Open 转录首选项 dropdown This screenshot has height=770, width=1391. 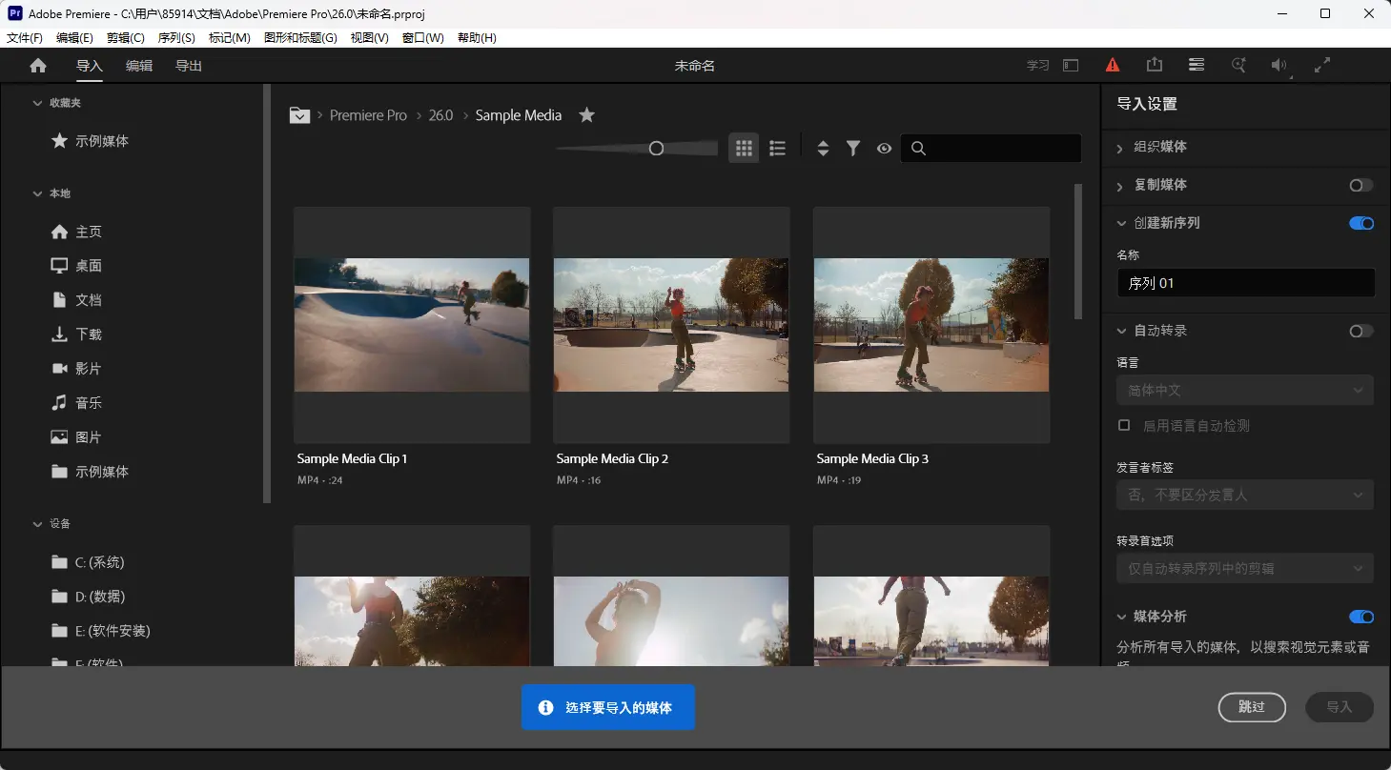click(x=1245, y=568)
